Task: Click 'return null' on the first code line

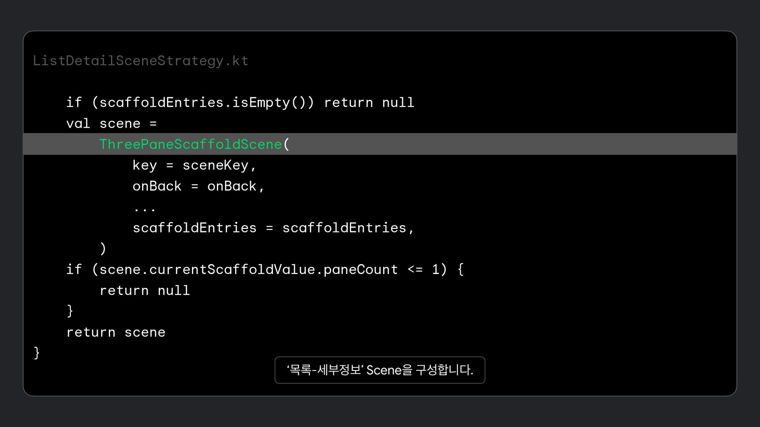Action: pyautogui.click(x=369, y=103)
